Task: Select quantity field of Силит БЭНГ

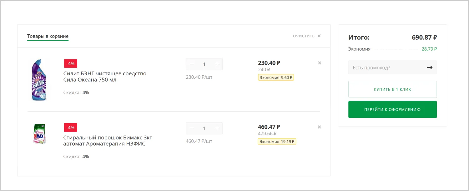Action: click(204, 64)
